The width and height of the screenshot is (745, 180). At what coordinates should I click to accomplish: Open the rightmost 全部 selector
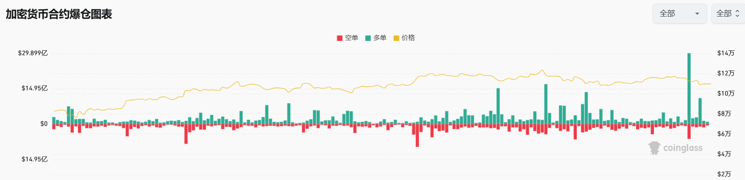pyautogui.click(x=728, y=14)
